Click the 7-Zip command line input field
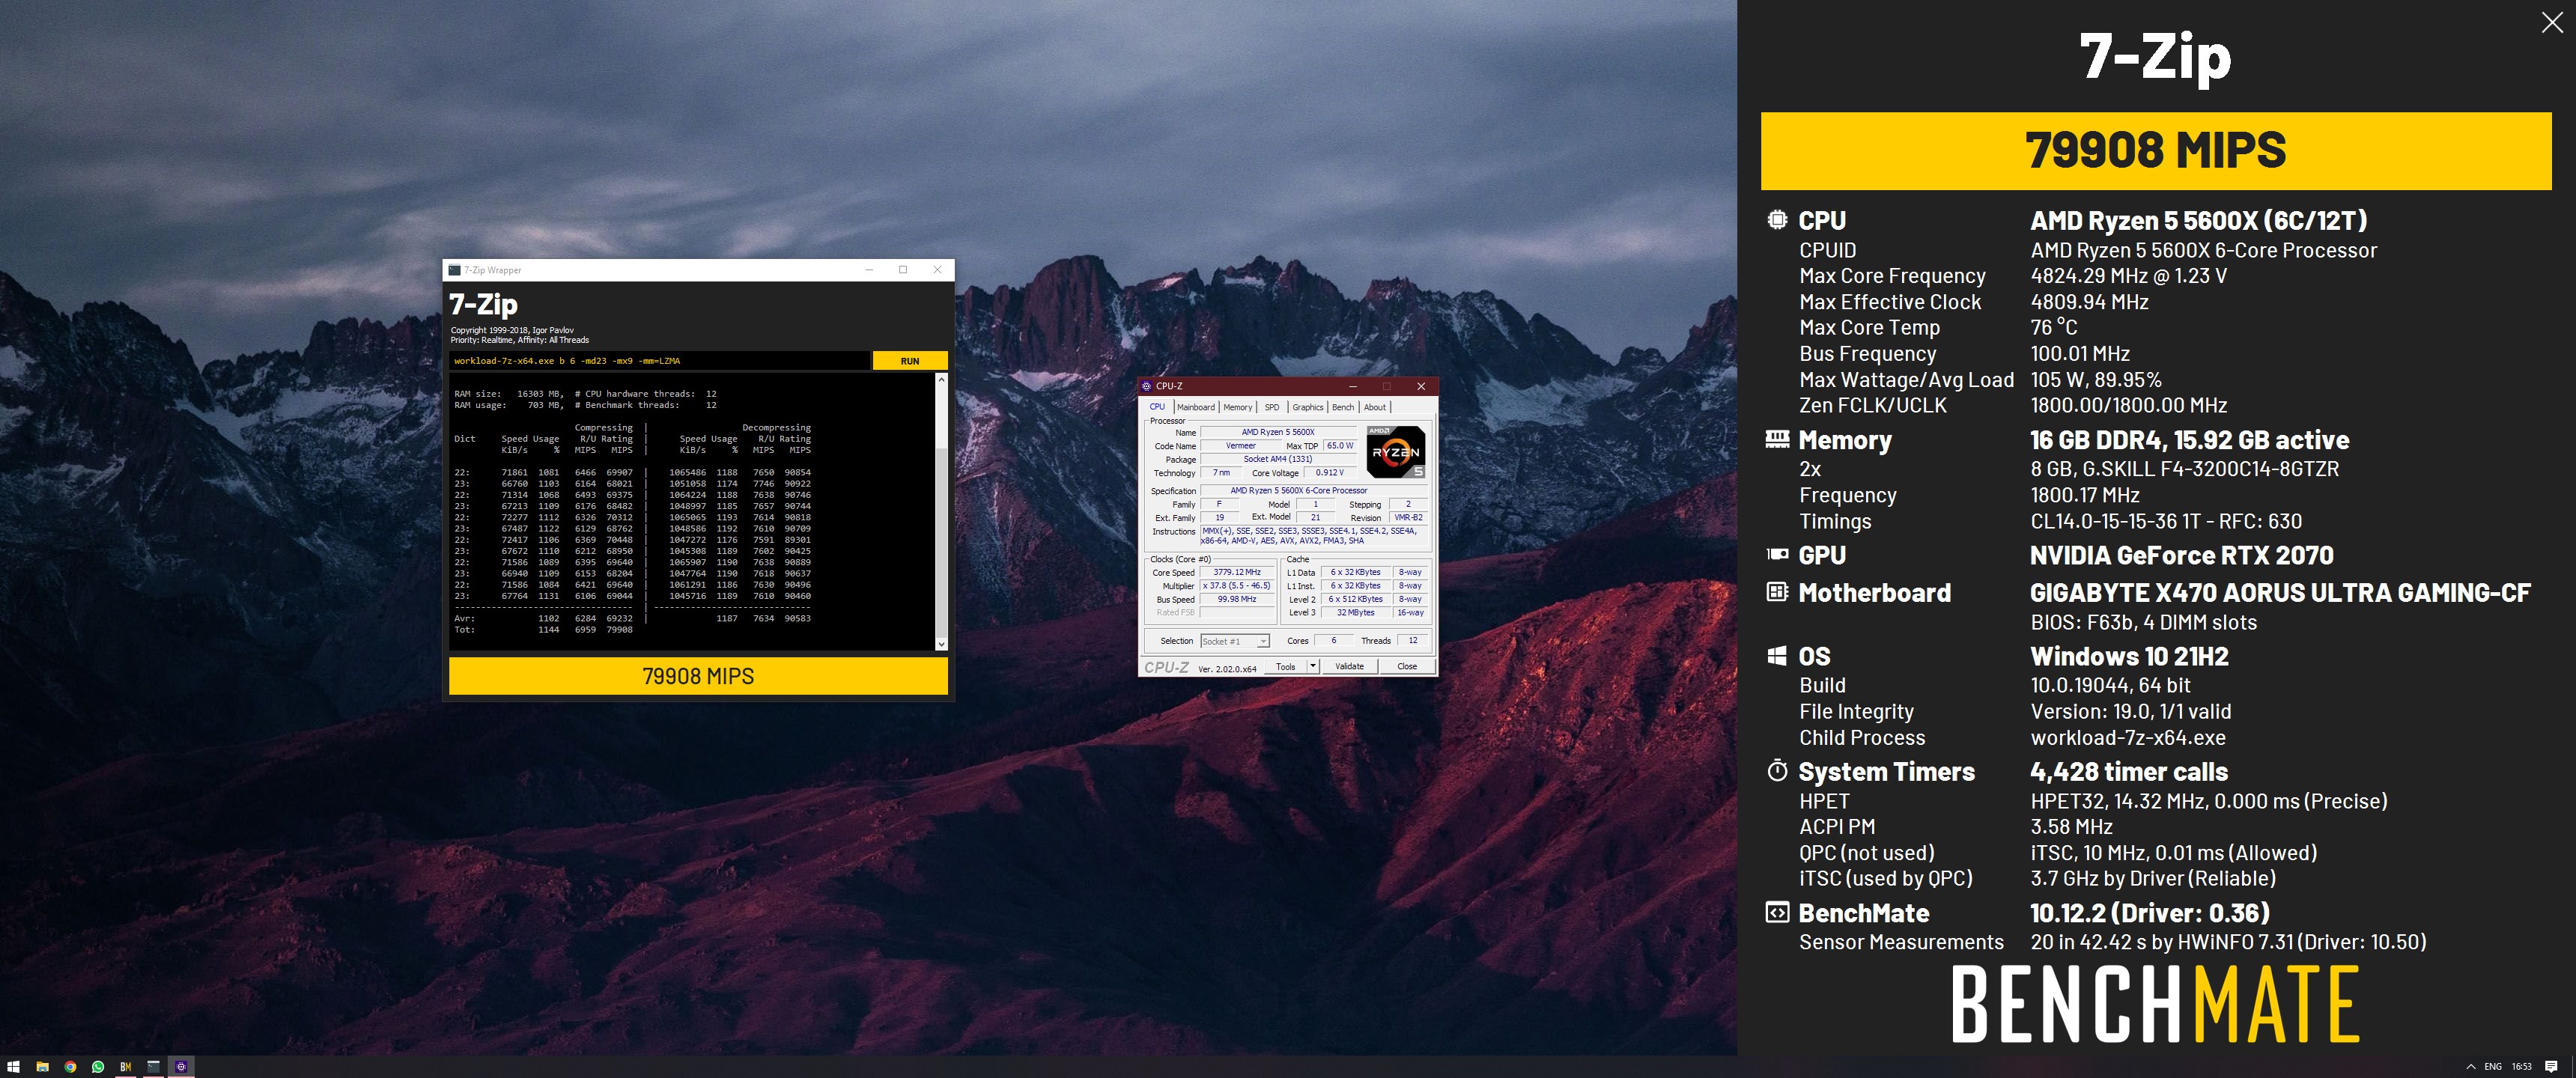Screen dimensions: 2576x1078 point(659,361)
